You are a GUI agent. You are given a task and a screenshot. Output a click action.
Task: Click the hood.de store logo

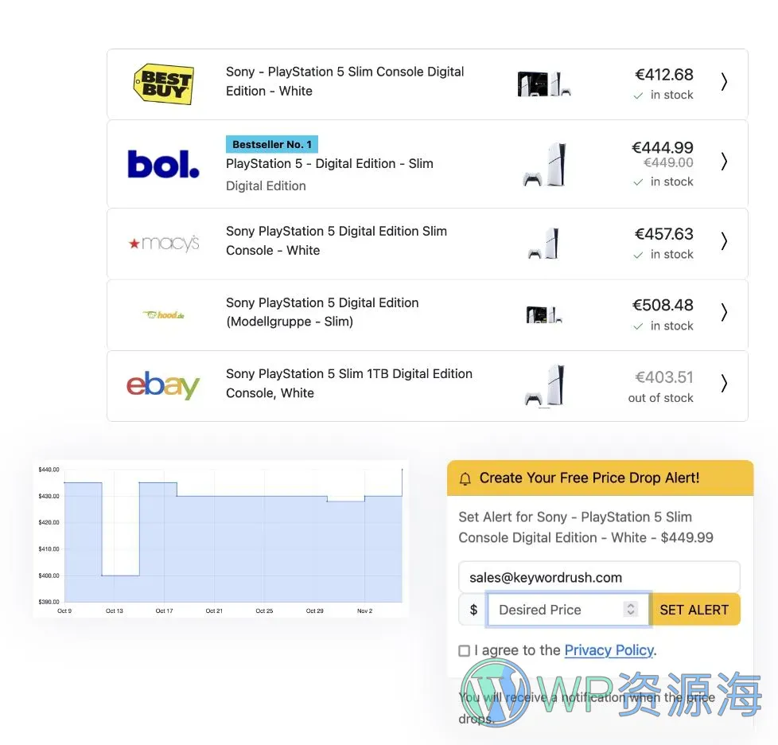point(164,314)
